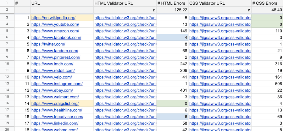Open the facebook.com URL link
The image size is (283, 131).
pos(56,38)
